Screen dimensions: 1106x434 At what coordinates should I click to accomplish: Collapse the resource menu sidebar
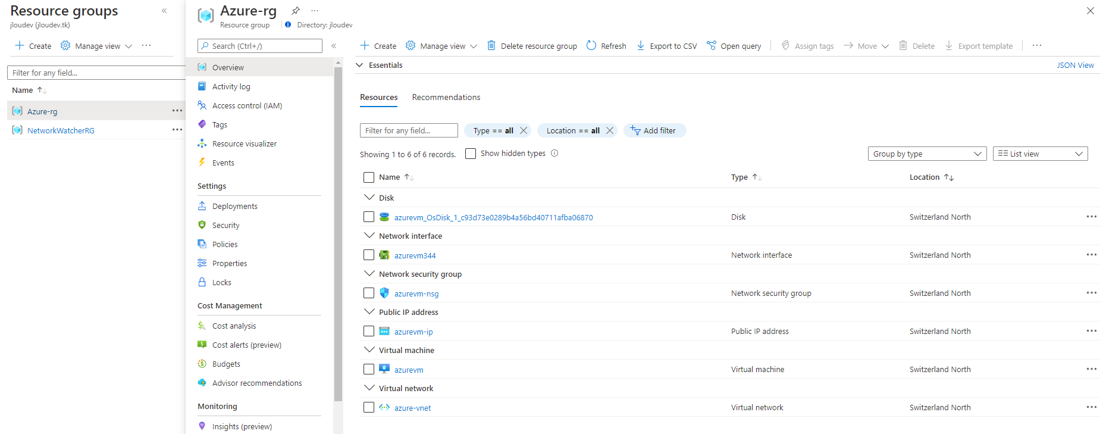point(334,46)
